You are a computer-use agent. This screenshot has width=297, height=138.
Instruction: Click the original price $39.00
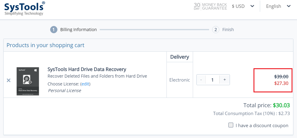point(281,77)
